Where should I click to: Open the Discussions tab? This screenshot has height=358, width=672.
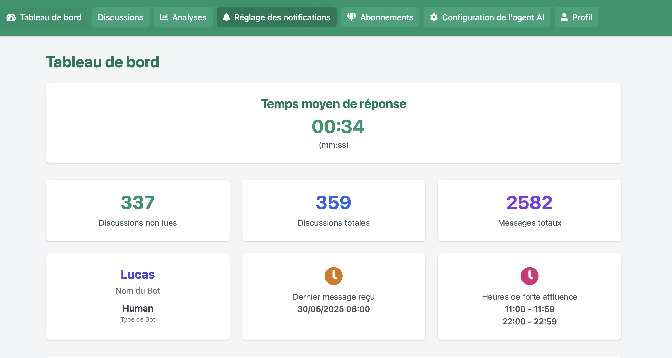pos(120,17)
